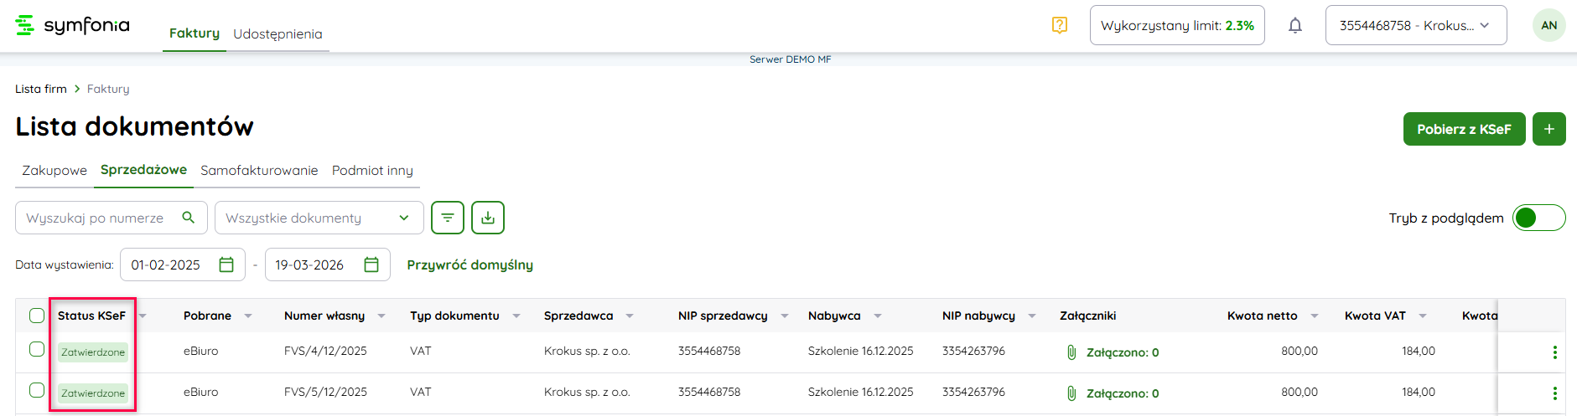Image resolution: width=1577 pixels, height=416 pixels.
Task: Open the Udostępnienia tab
Action: pyautogui.click(x=278, y=33)
